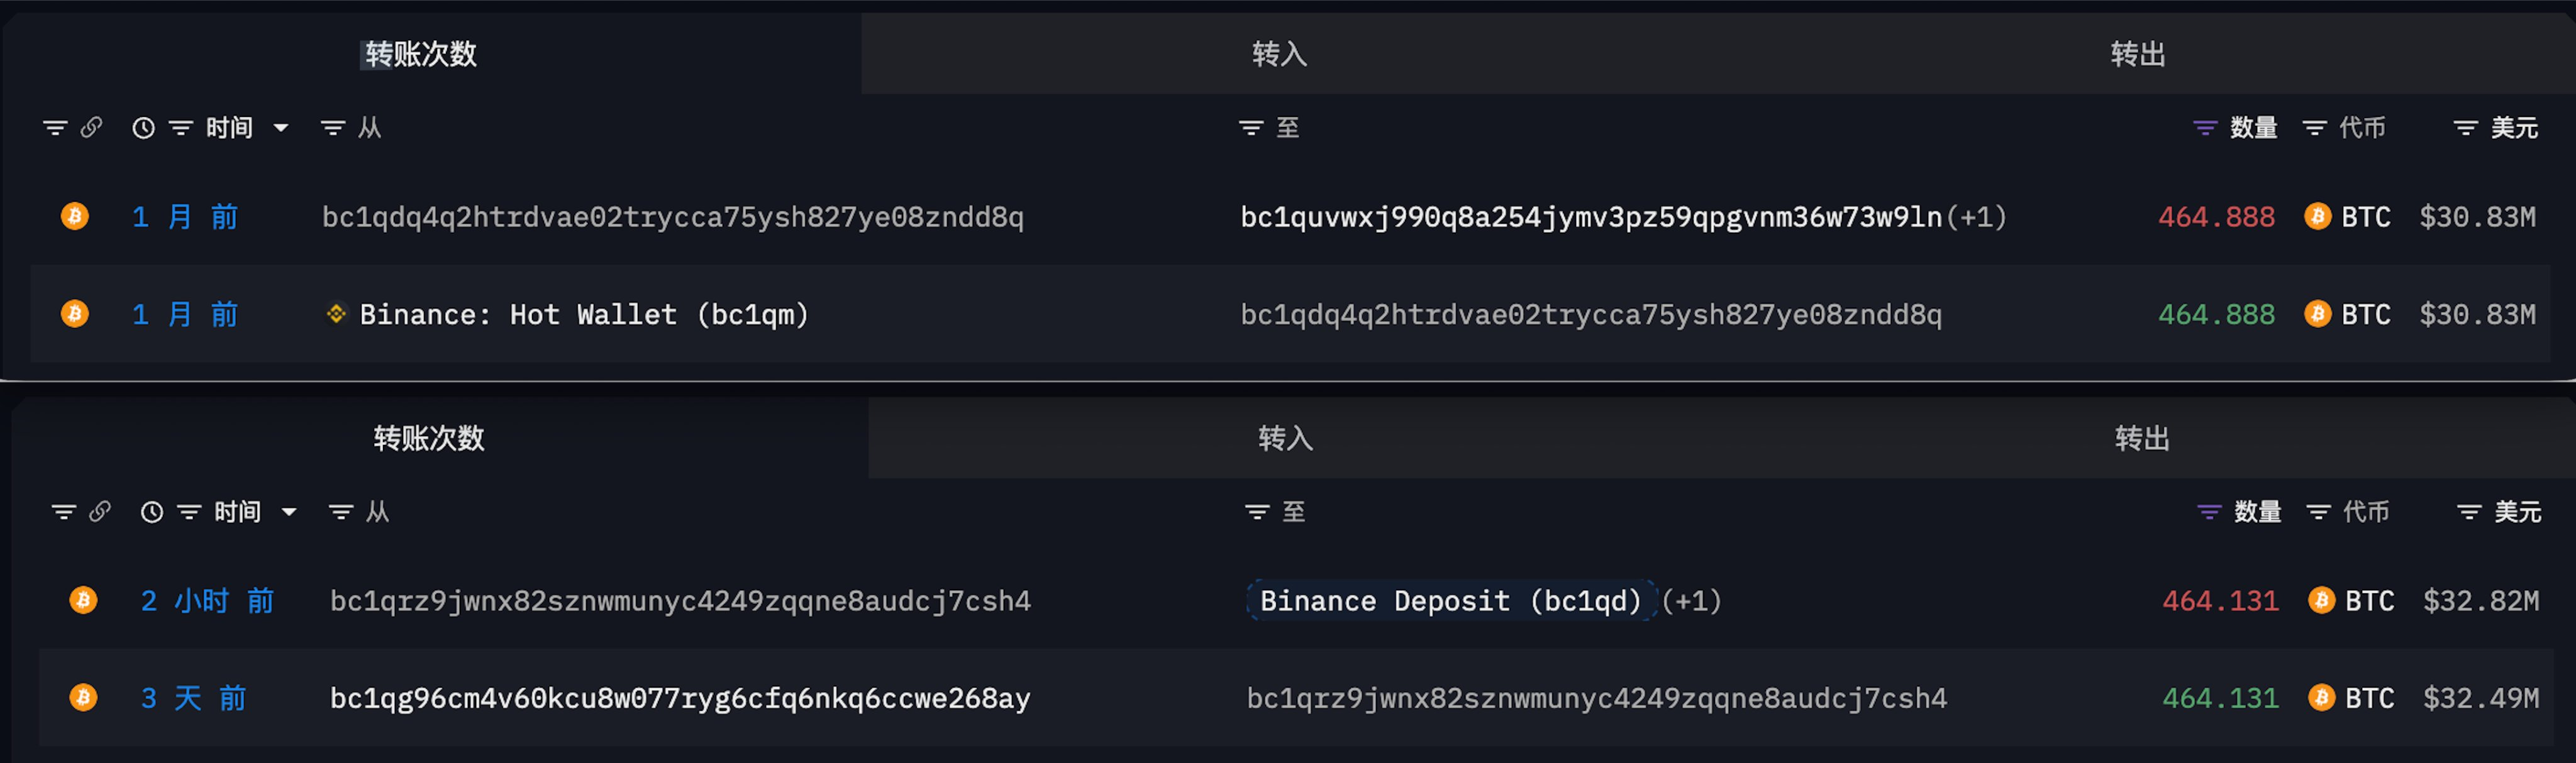Open Binance Deposit (bc1qd) link
2576x763 pixels.
1450,601
